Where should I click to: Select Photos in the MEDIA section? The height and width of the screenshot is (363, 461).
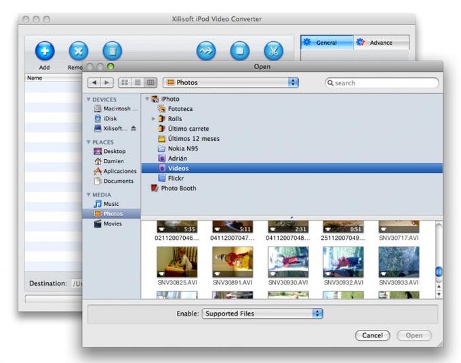point(111,214)
